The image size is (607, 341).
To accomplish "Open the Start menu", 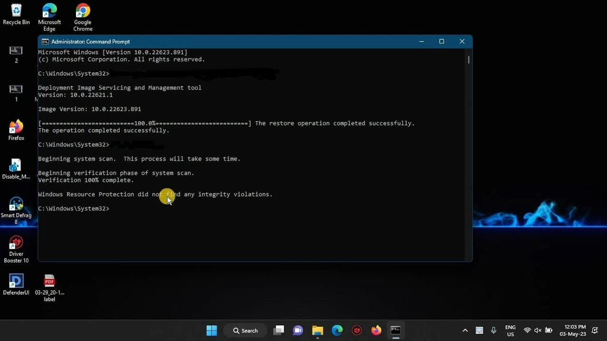I will pyautogui.click(x=212, y=330).
